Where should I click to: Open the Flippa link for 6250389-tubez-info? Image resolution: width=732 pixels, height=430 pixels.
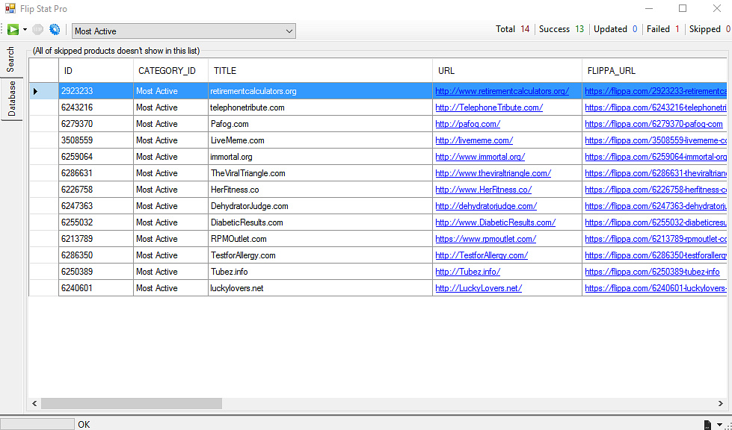click(652, 272)
